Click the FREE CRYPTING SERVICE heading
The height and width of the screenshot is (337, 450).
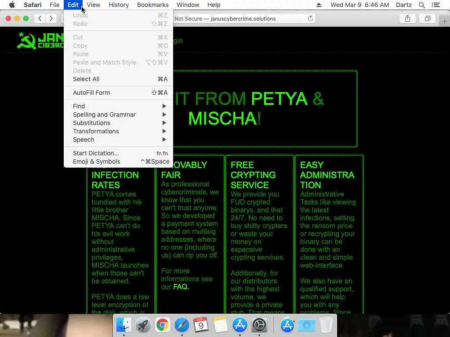pyautogui.click(x=253, y=175)
